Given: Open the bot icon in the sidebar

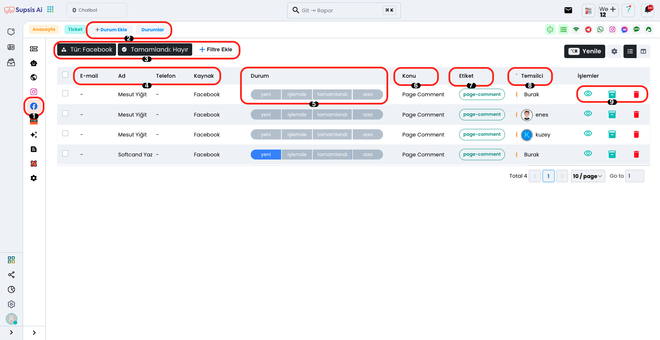Looking at the screenshot, I should 34,63.
